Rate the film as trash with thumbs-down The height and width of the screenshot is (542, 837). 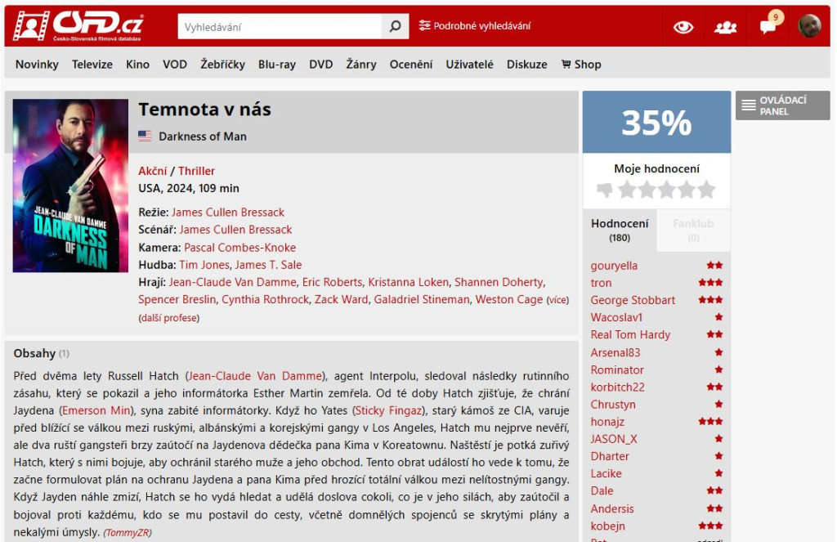tap(605, 190)
